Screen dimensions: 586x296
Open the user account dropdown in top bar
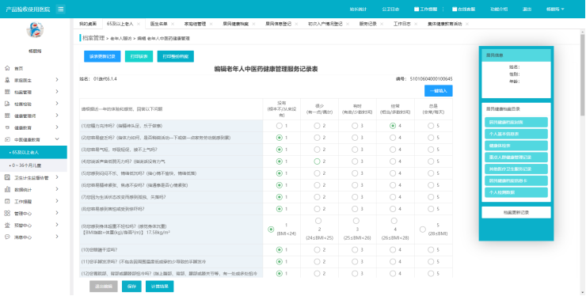click(555, 9)
